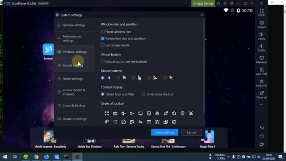286x161 pixels.
Task: Open Windows Start menu
Action: pos(5,157)
